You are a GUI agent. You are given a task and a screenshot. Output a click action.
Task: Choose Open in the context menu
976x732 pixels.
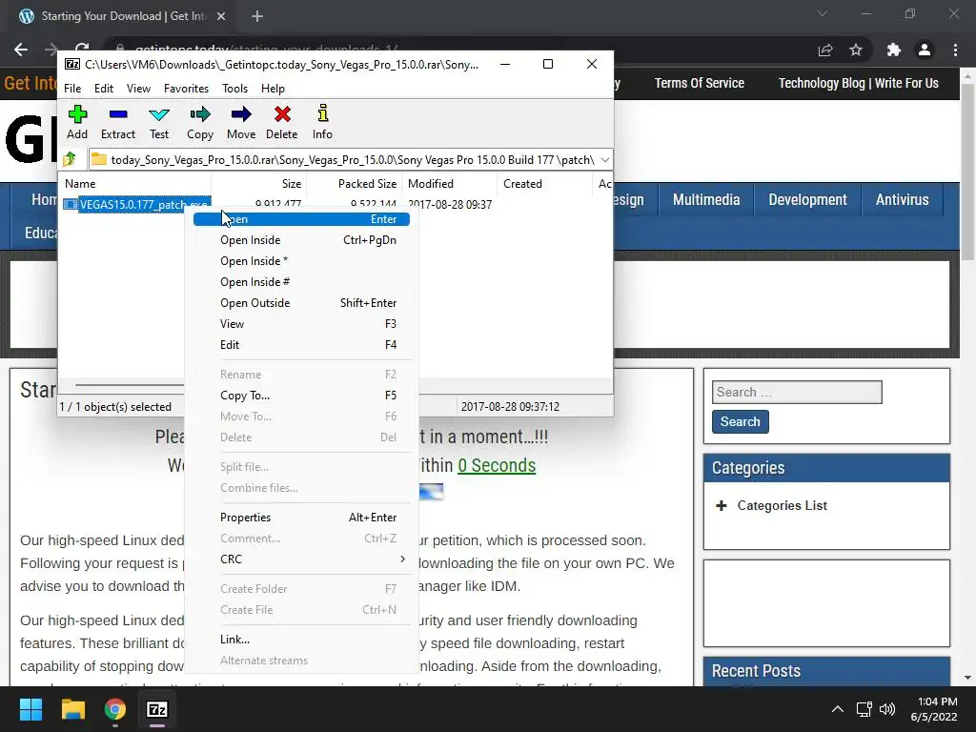[x=301, y=219]
